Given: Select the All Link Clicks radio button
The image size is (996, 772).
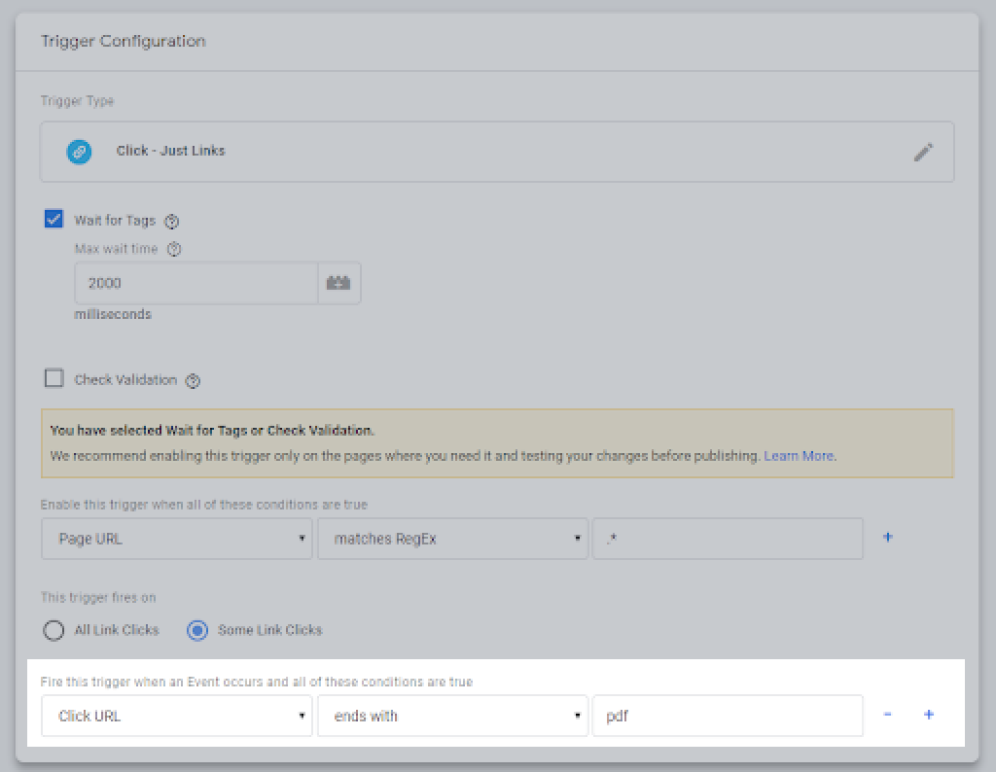Looking at the screenshot, I should (53, 630).
